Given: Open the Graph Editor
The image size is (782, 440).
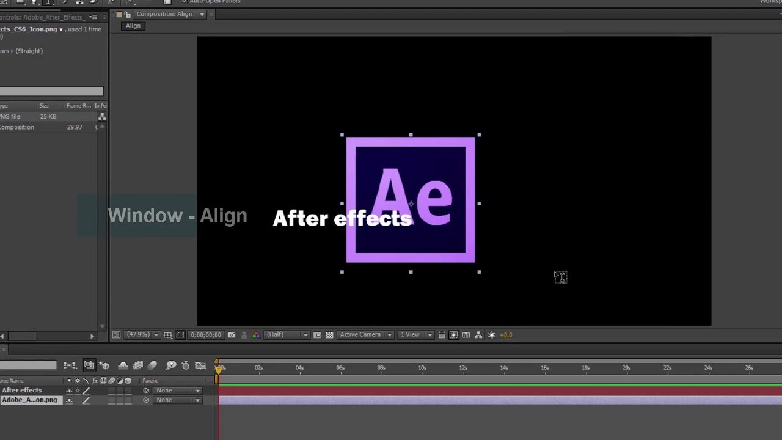Looking at the screenshot, I should coord(200,365).
